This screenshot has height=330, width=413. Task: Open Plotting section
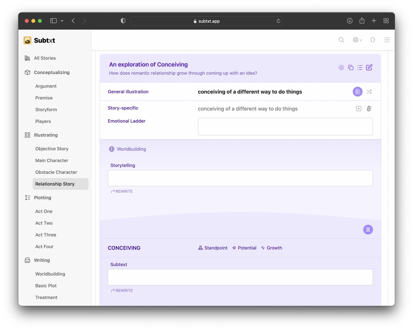(x=42, y=198)
